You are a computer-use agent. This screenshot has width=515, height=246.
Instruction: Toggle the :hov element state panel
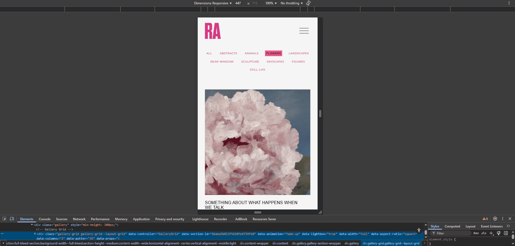[476, 233]
